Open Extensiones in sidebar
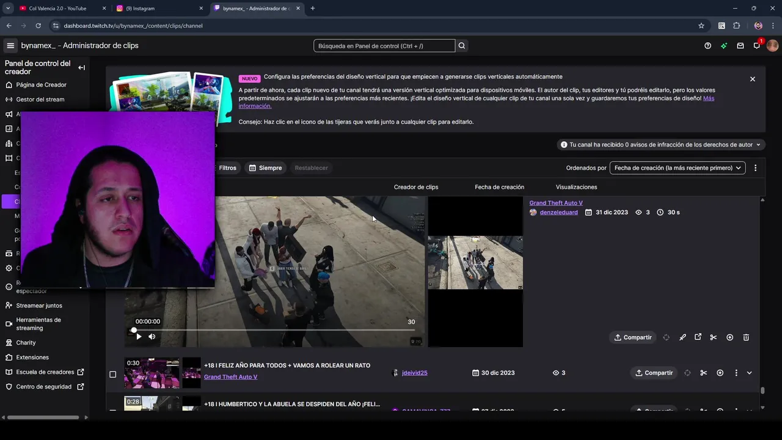The height and width of the screenshot is (440, 782). click(32, 358)
